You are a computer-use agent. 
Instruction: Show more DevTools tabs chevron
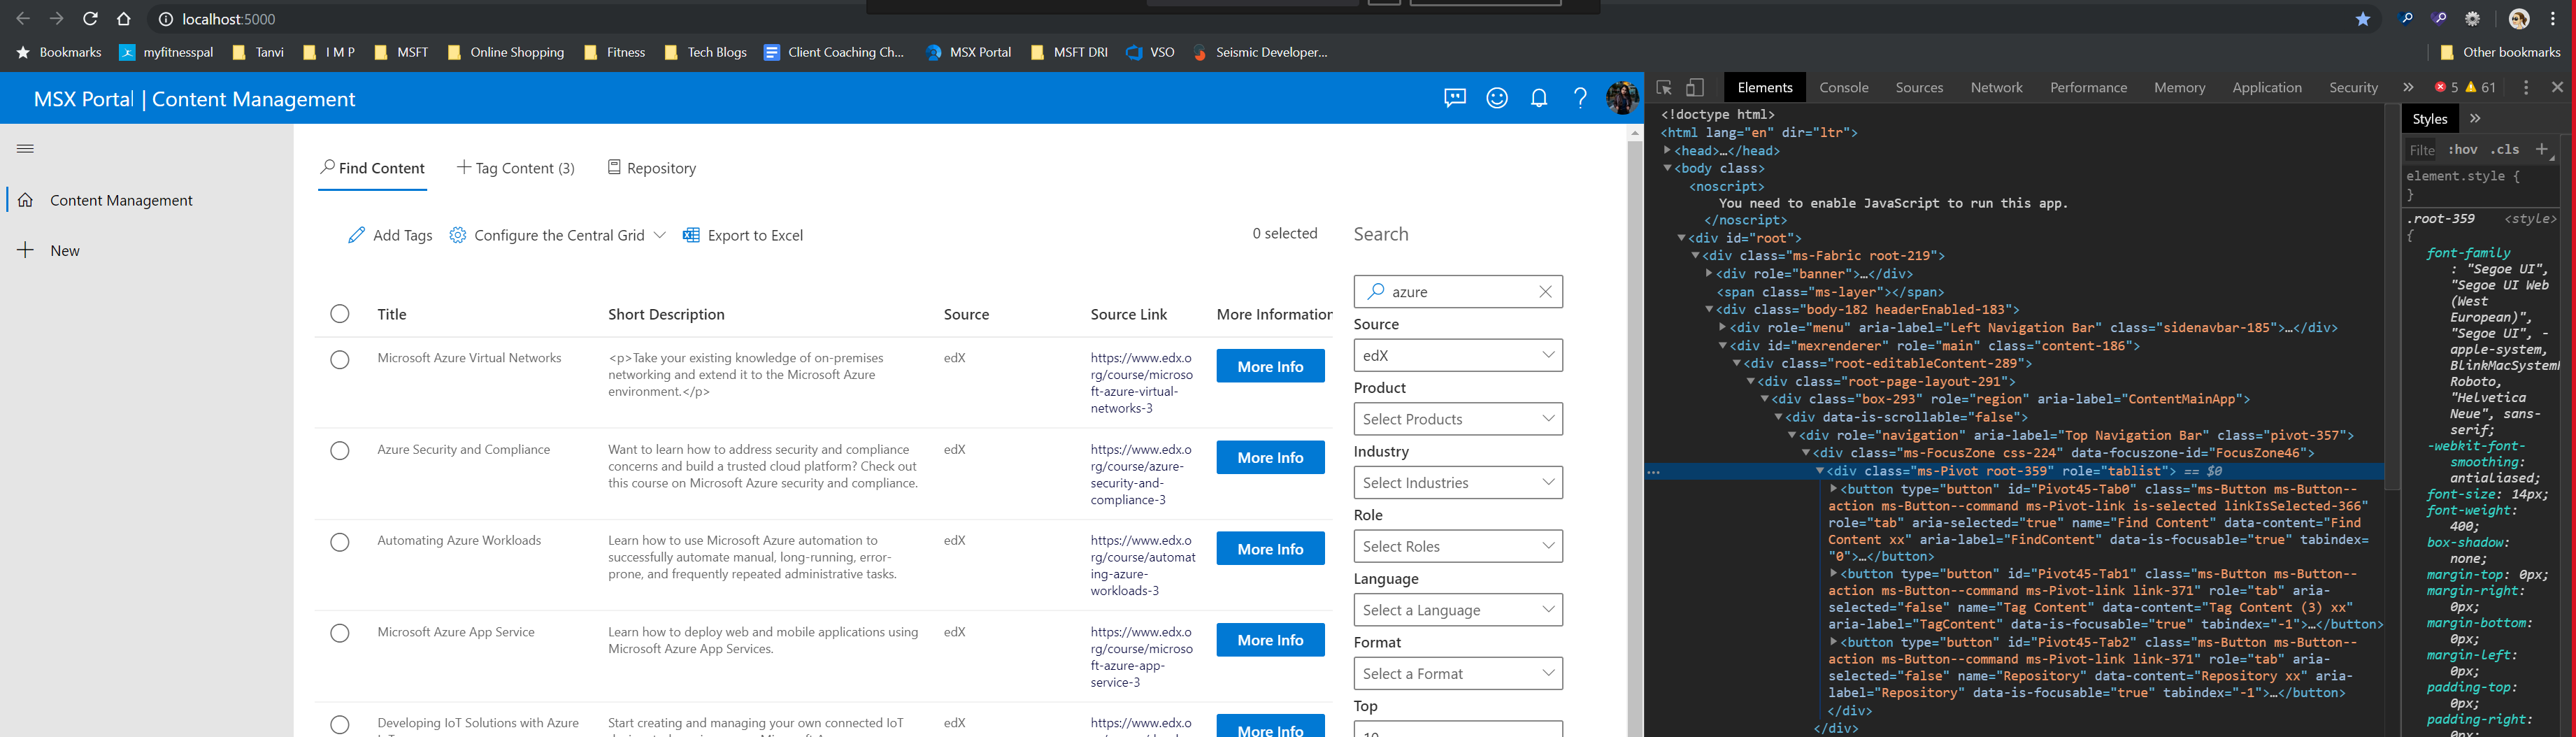click(x=2408, y=88)
